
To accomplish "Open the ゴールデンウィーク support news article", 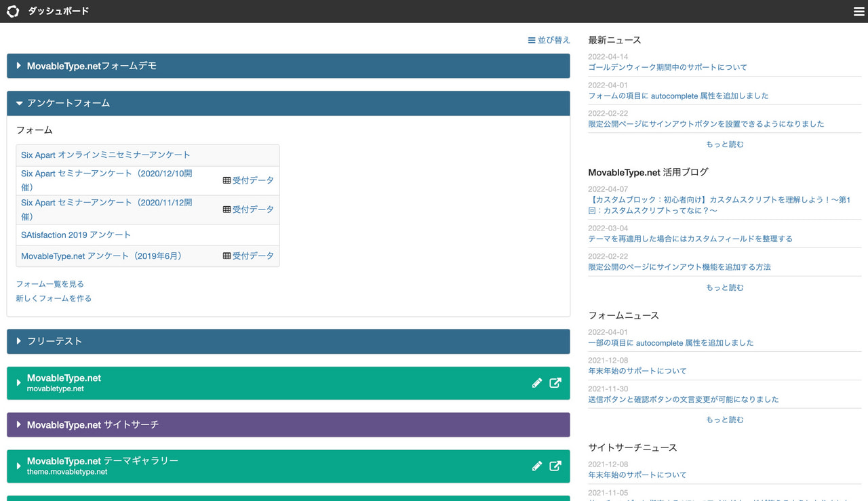I will tap(667, 67).
